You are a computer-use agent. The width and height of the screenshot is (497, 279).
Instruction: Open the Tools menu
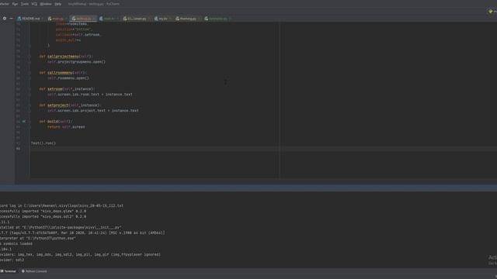click(x=24, y=4)
